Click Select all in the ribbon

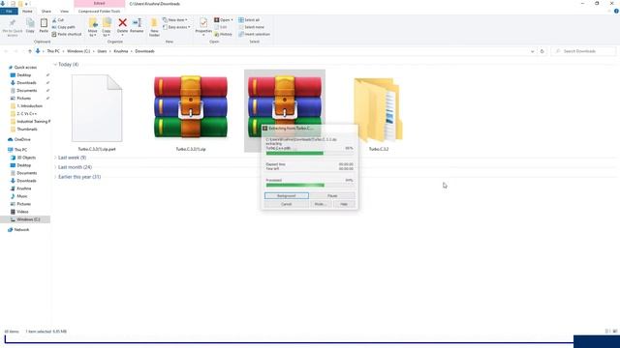pyautogui.click(x=249, y=20)
